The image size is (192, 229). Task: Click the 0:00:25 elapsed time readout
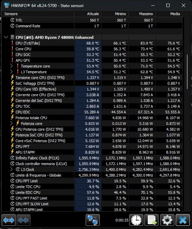122,220
